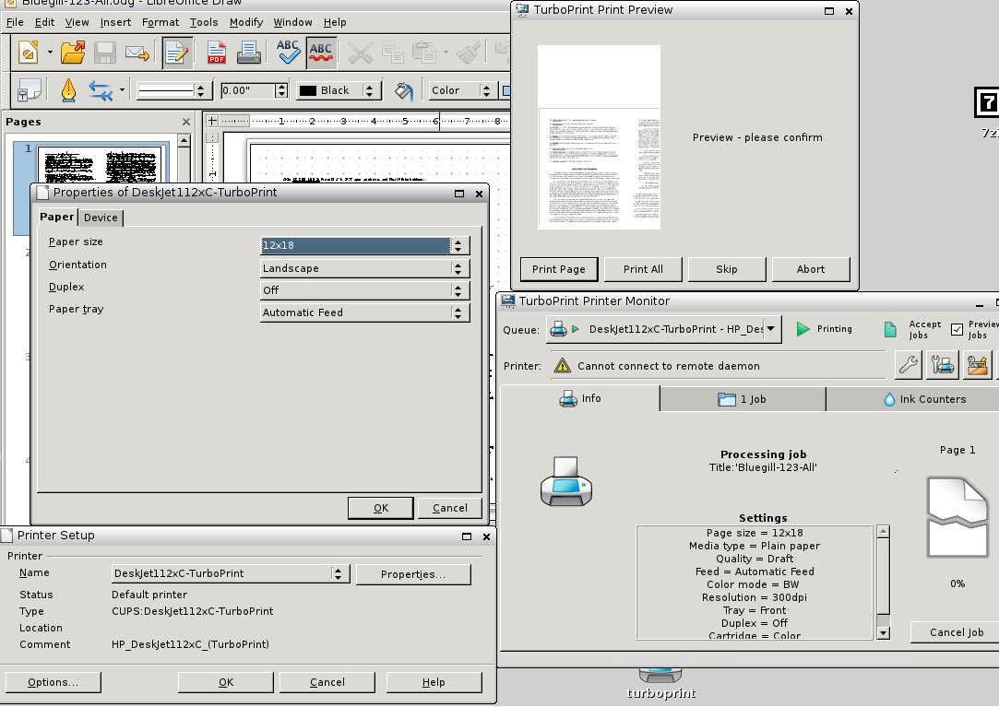Viewport: 999px width, 707px height.
Task: Open the Ink Counters tab
Action: [924, 399]
